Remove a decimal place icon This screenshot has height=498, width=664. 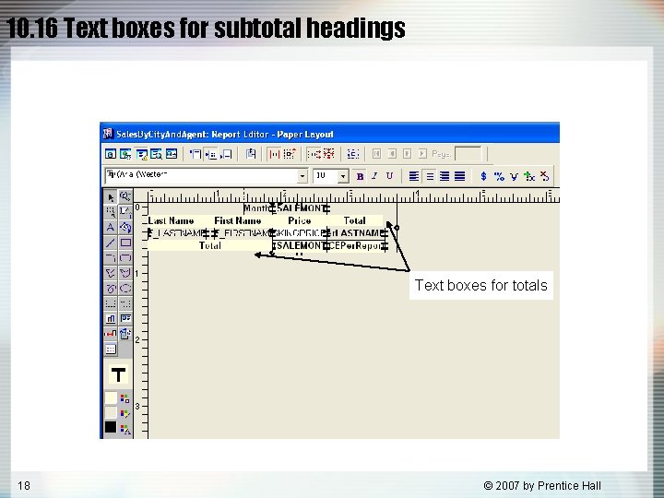click(x=545, y=176)
